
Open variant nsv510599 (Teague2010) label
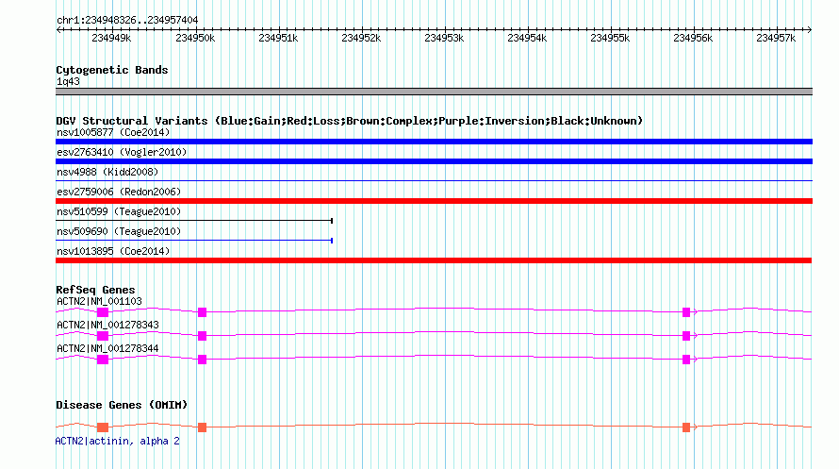tap(119, 211)
